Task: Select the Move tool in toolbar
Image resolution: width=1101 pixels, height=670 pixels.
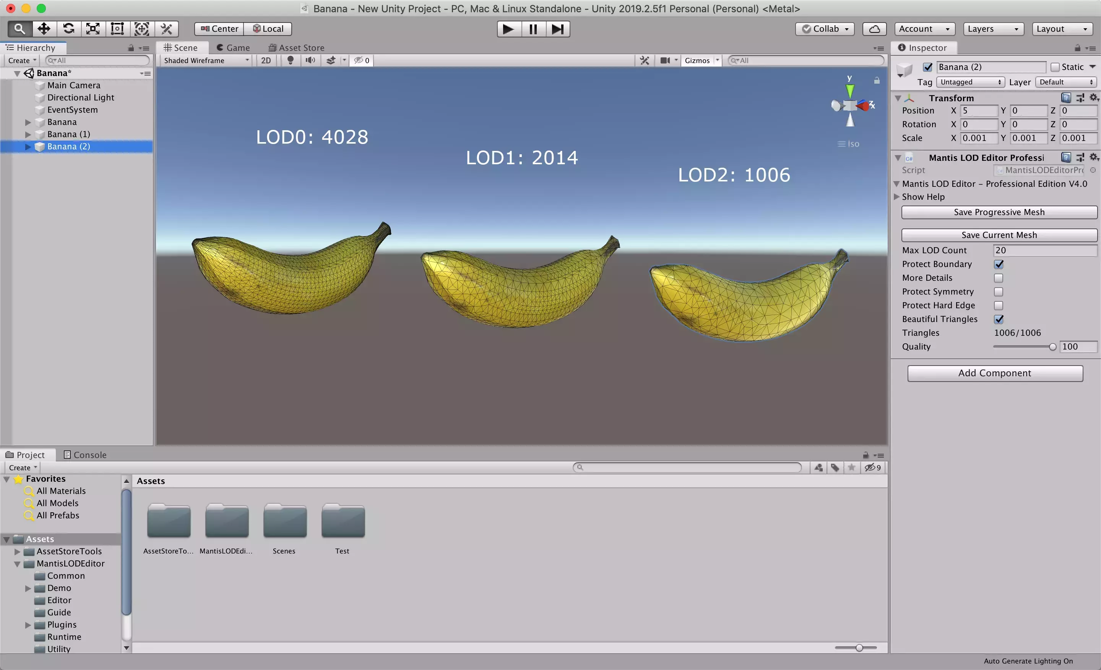Action: (44, 29)
